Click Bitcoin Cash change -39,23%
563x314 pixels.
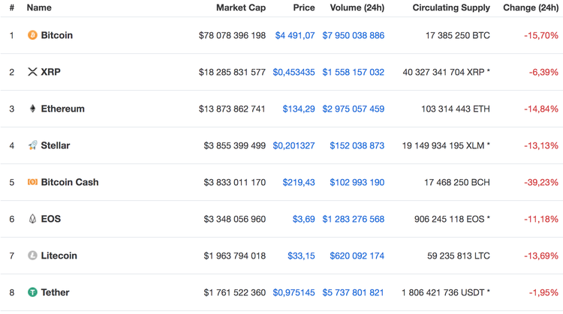tap(541, 182)
